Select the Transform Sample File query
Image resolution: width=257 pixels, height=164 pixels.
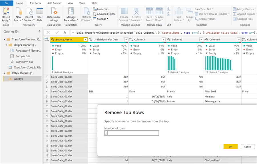27,68
